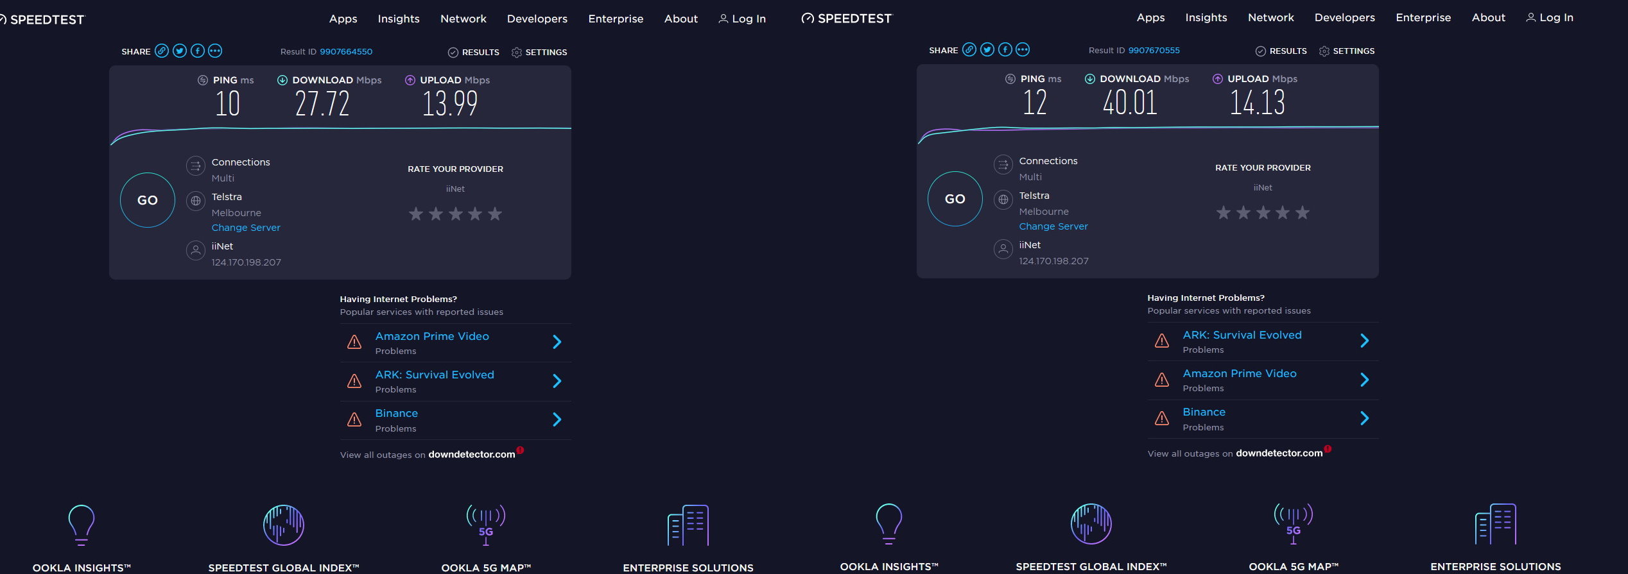Share on Facebook in right Speedtest window
The width and height of the screenshot is (1628, 574).
pos(1005,49)
